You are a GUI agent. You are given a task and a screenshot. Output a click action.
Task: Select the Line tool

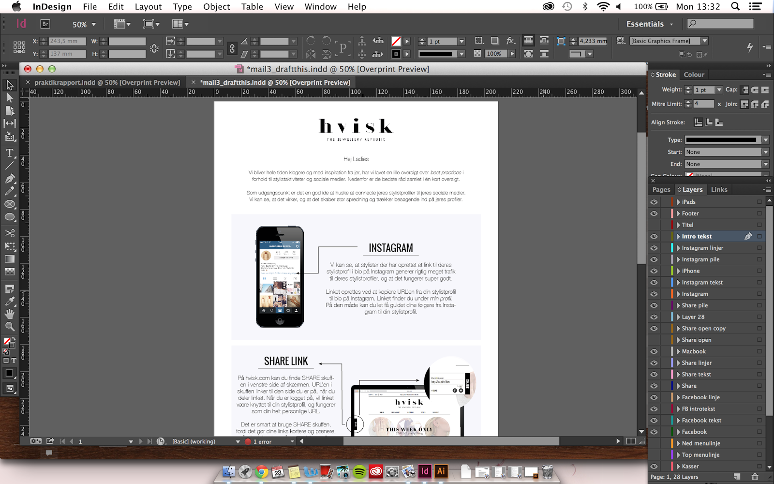10,166
